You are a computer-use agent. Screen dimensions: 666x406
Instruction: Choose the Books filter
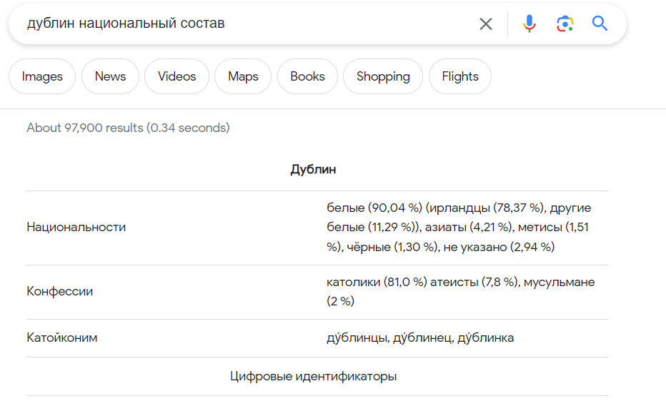click(307, 76)
